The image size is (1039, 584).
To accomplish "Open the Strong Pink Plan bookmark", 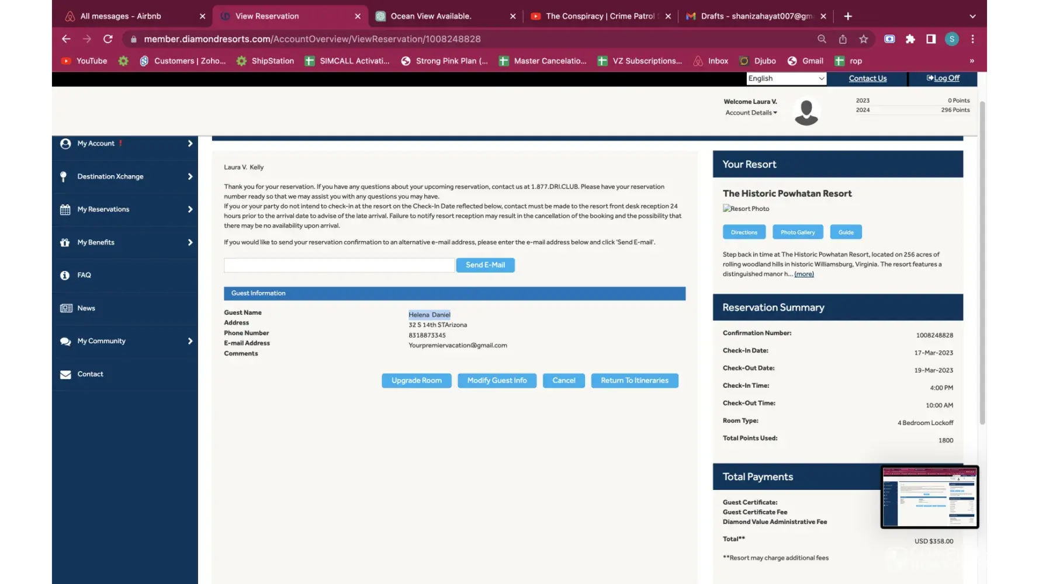I will click(x=445, y=61).
